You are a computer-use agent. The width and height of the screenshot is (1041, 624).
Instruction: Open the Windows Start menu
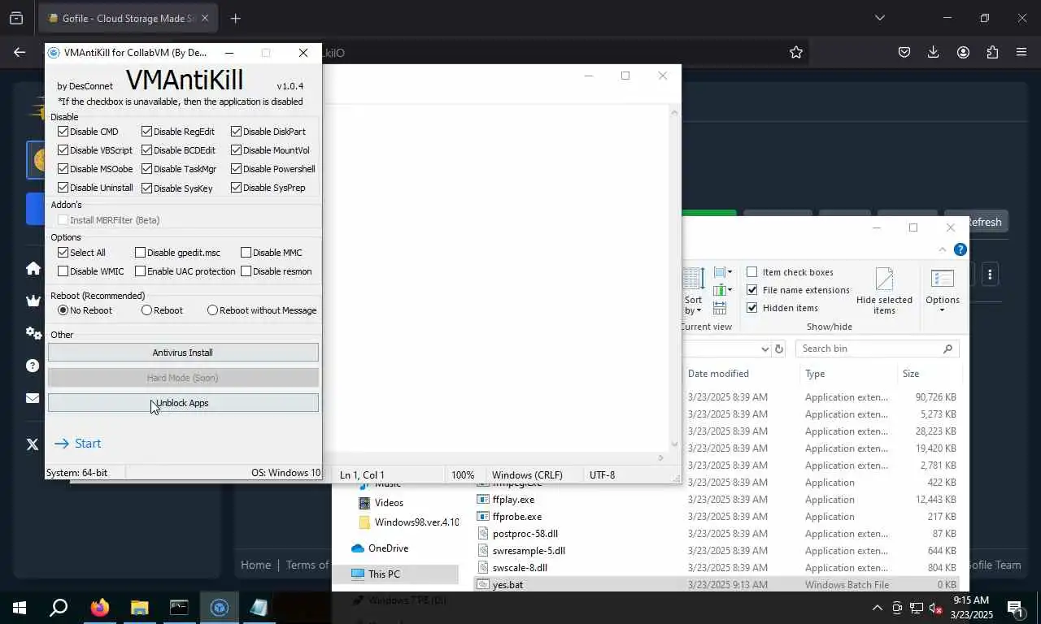pyautogui.click(x=20, y=607)
